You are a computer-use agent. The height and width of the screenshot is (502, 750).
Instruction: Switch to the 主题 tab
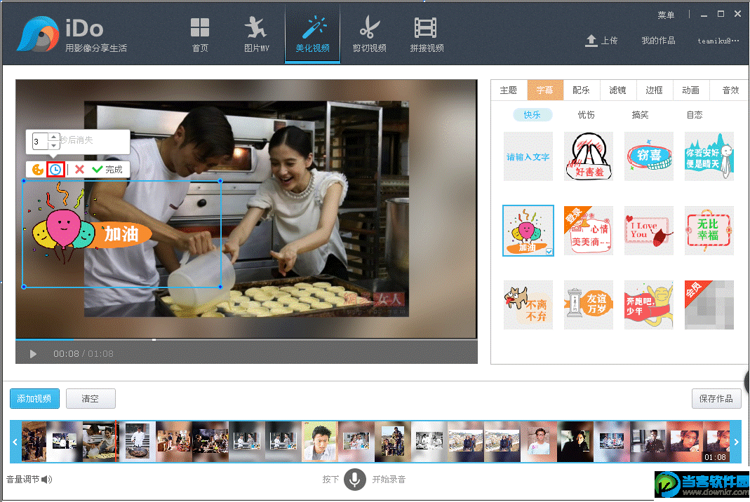pos(509,90)
